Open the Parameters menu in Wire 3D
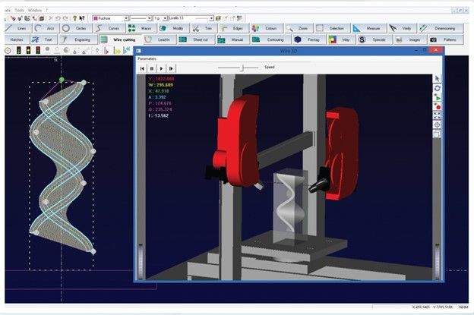474x315 pixels. 148,58
